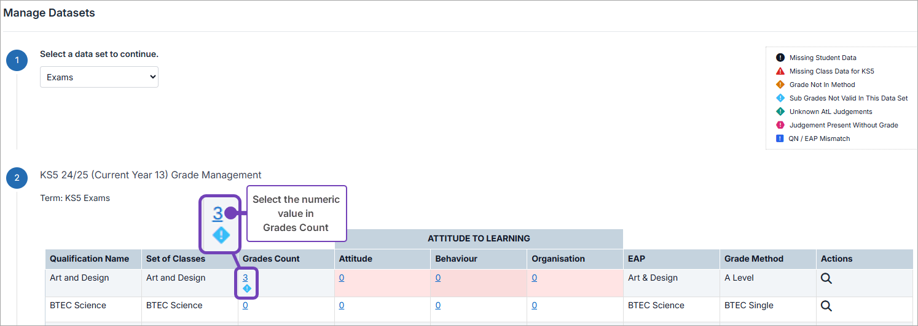Click blue diamond warning under Art and Design grades count
Screen dimensions: 918x326
pos(247,289)
